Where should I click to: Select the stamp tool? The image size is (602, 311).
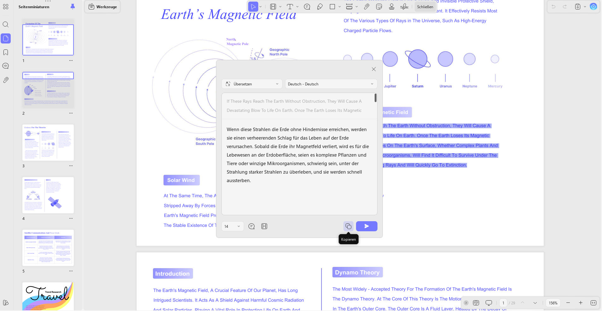[x=392, y=7]
